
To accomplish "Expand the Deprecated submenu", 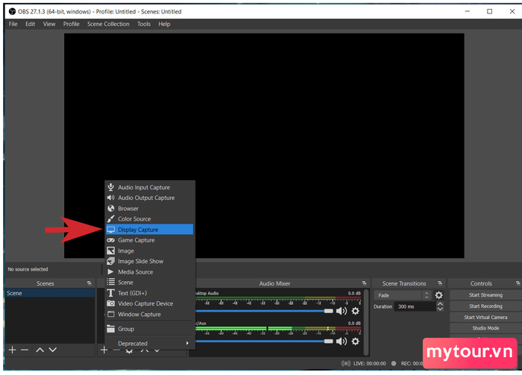I will (x=149, y=344).
